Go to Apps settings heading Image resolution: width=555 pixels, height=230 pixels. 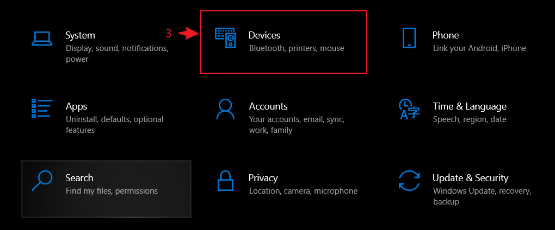(x=76, y=106)
